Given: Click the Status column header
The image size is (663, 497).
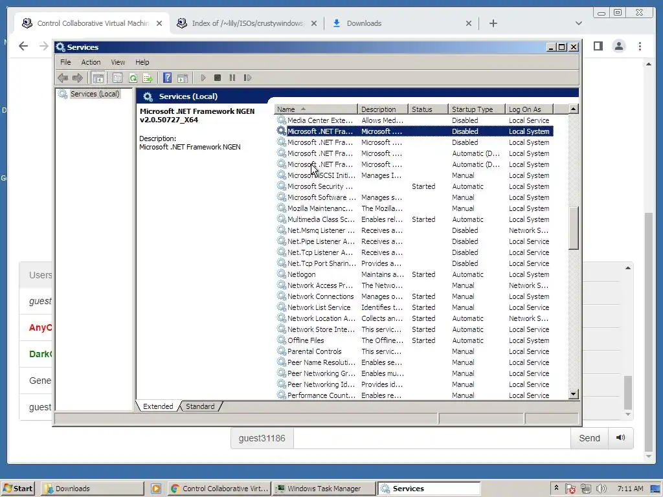Looking at the screenshot, I should click(428, 109).
